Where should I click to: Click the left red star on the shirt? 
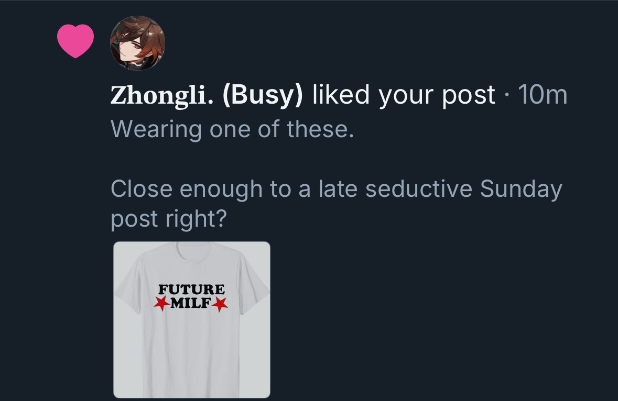click(x=161, y=303)
